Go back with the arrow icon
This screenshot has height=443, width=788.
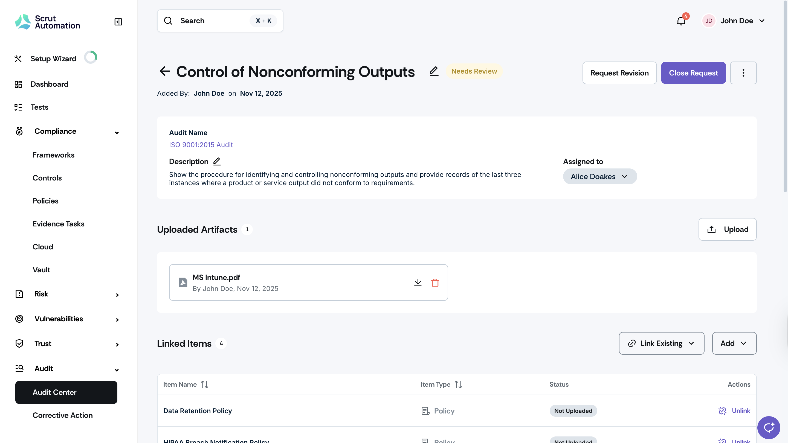point(164,71)
